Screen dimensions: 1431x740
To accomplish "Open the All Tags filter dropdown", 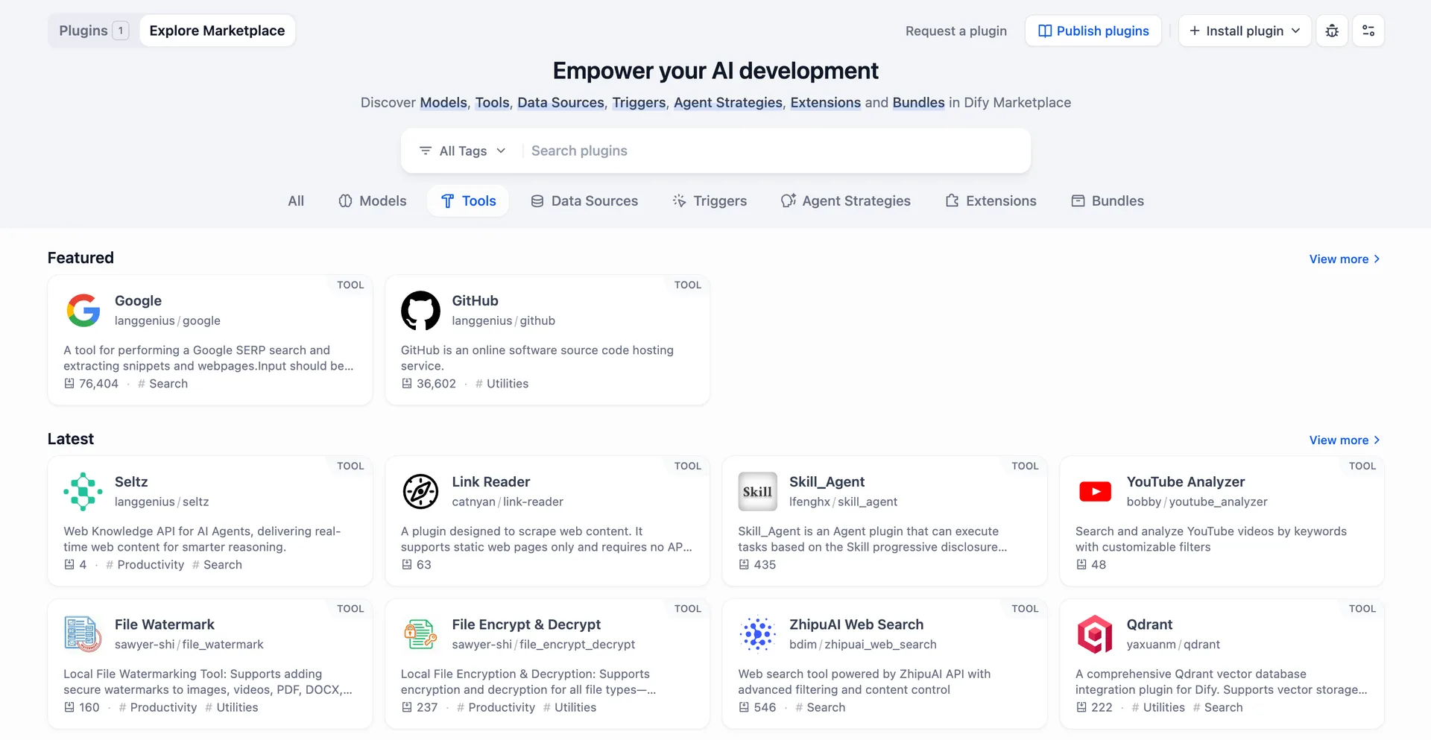I will 463,151.
